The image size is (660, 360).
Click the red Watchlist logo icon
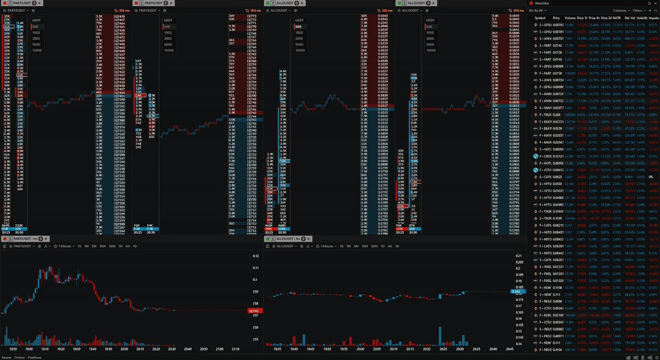pyautogui.click(x=531, y=3)
